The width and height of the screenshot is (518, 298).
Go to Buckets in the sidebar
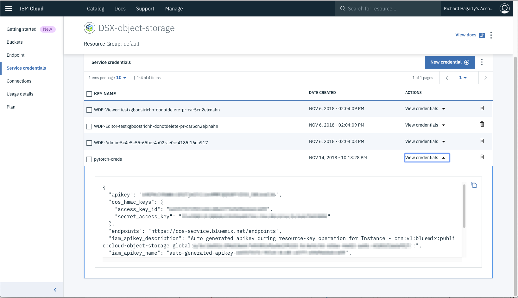pyautogui.click(x=15, y=42)
